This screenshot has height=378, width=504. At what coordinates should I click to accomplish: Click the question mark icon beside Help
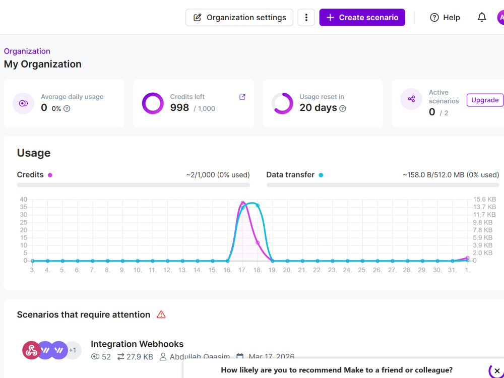[434, 17]
